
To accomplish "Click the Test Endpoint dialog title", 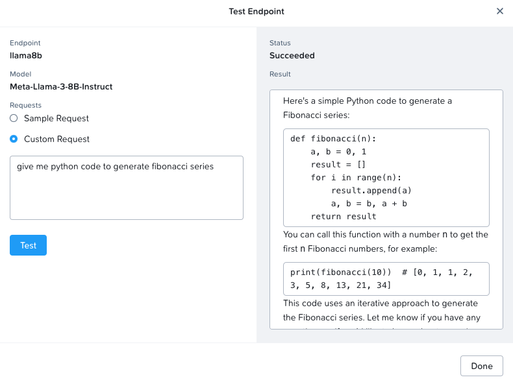I will (256, 12).
